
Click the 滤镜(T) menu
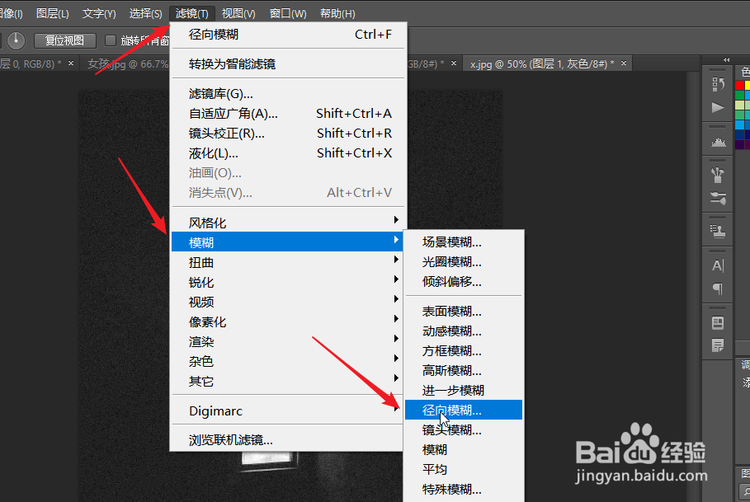tap(191, 13)
